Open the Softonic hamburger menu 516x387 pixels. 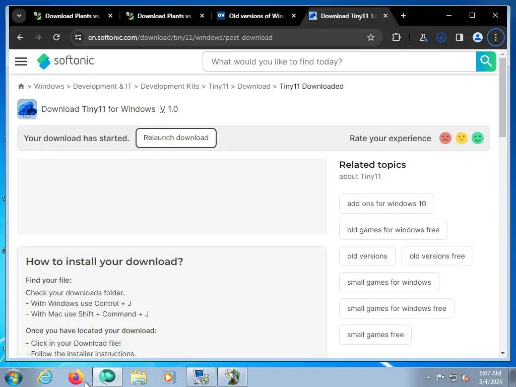click(x=21, y=61)
